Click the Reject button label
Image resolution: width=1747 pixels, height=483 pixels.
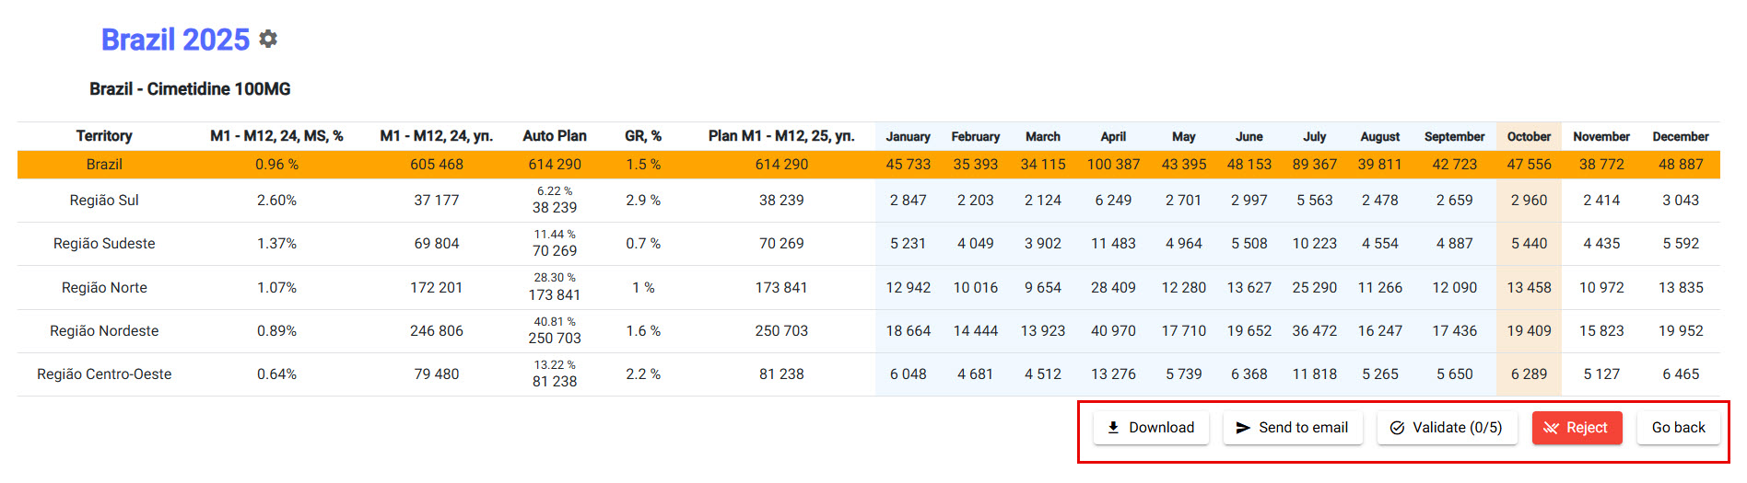pyautogui.click(x=1586, y=428)
